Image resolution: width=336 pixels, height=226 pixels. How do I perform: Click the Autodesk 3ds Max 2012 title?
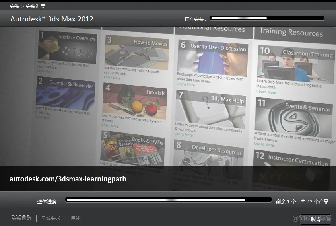point(52,19)
